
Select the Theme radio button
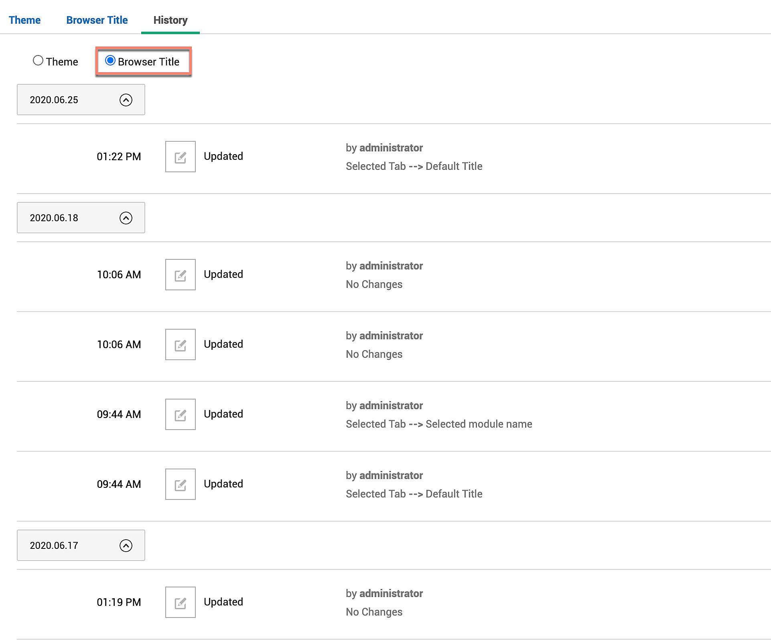[38, 61]
